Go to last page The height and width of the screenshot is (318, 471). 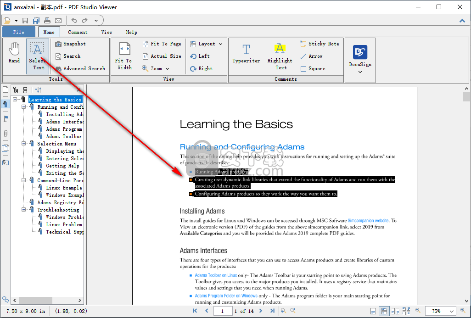coord(272,311)
